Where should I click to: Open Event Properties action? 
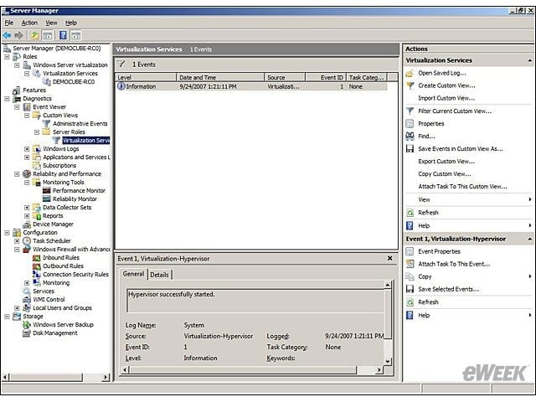point(439,251)
